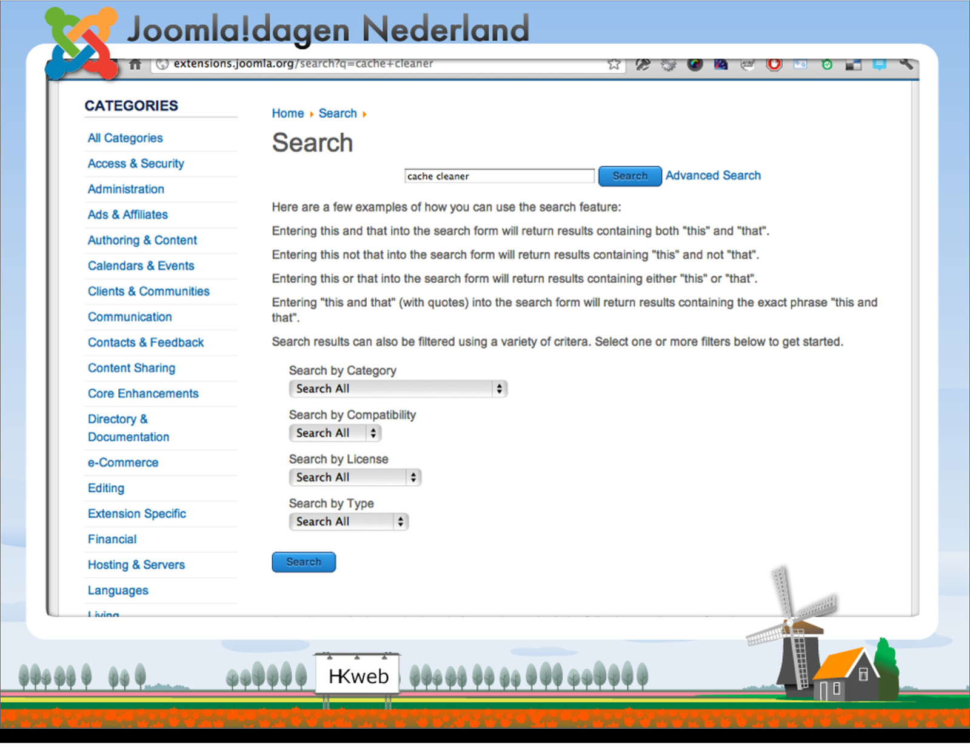Click the blue chat-bubble extension icon

coord(880,64)
